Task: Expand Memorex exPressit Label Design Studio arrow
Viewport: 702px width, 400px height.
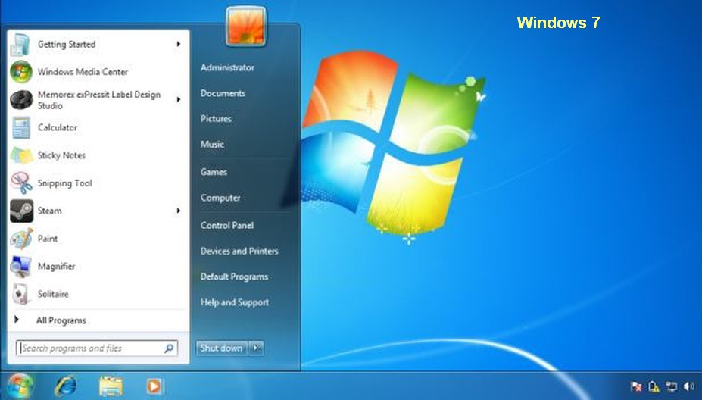Action: coord(179,99)
